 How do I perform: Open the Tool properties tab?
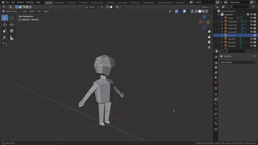tap(216, 57)
